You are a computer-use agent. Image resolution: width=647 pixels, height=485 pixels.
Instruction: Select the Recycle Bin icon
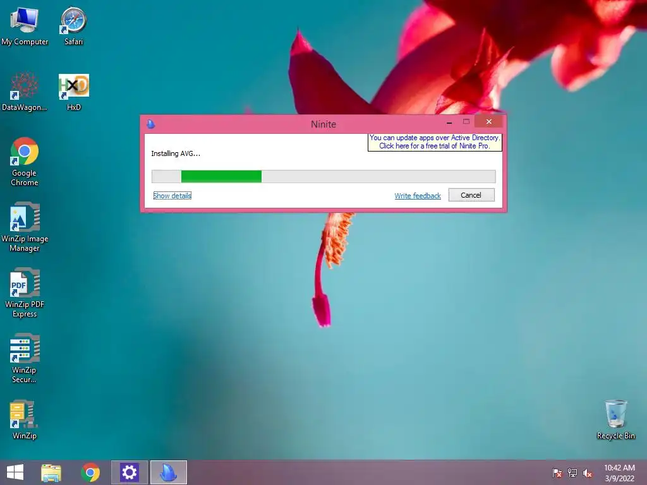point(615,419)
